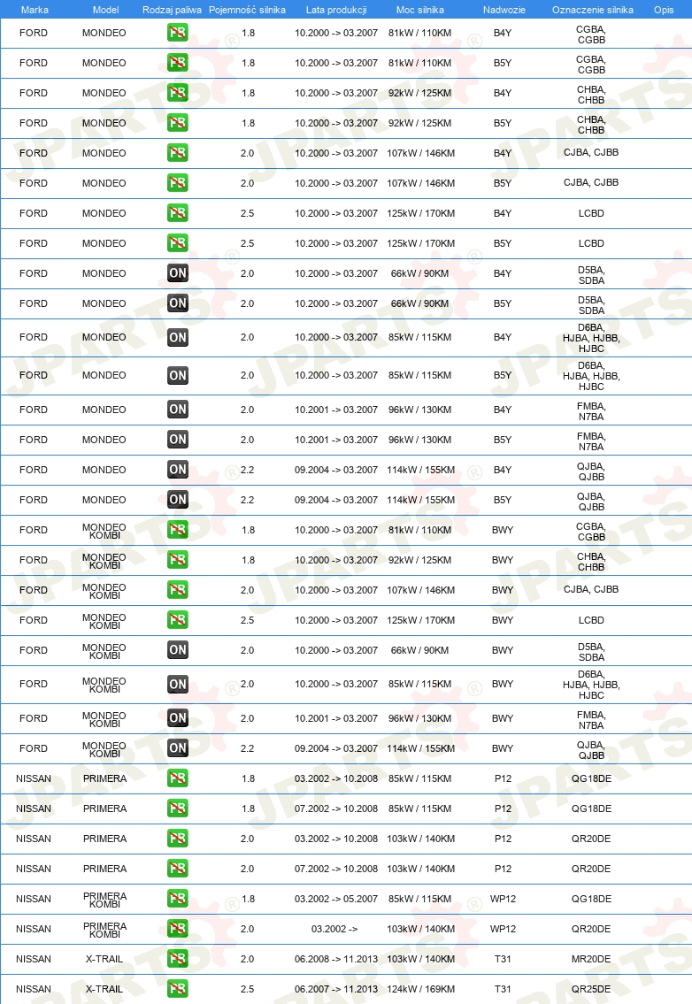Click X-TRAIL model cell in 2.0 row
Image resolution: width=692 pixels, height=1004 pixels.
[104, 959]
